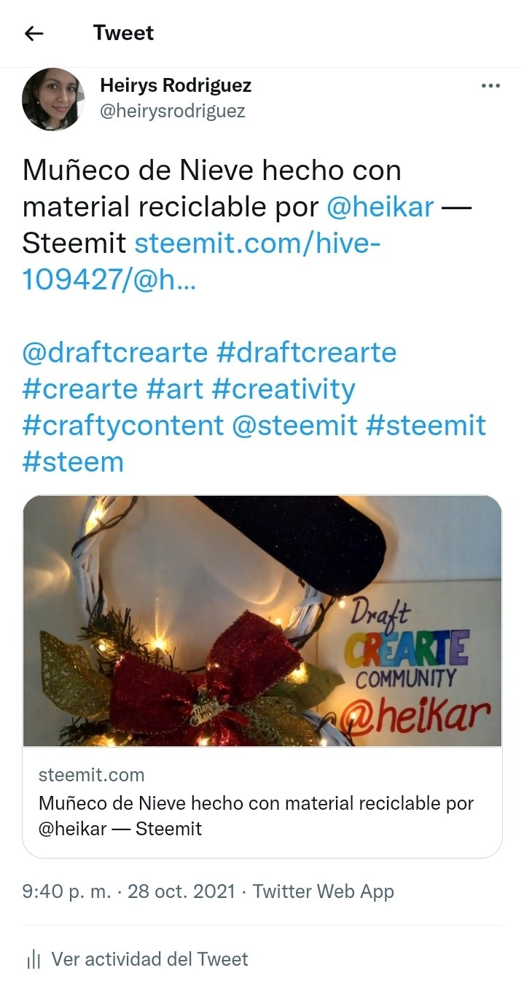Open the @heikar mention in tweet text
The width and height of the screenshot is (524, 992).
(380, 207)
